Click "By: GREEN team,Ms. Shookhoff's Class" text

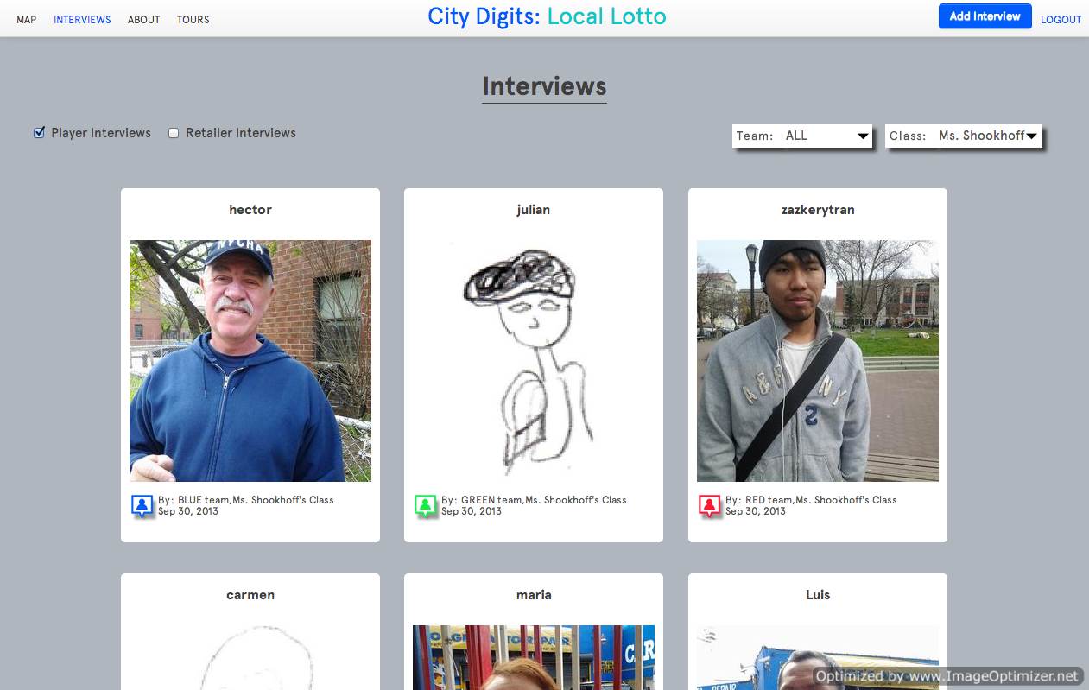coord(534,500)
